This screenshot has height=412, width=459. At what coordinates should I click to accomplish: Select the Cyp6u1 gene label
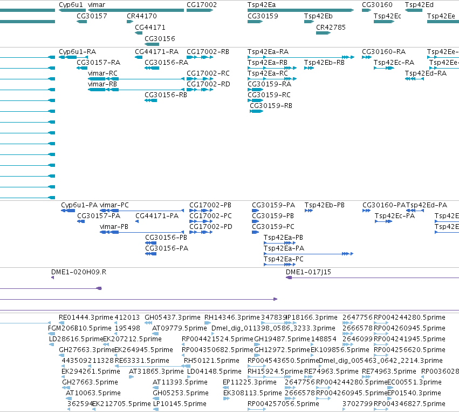[71, 5]
